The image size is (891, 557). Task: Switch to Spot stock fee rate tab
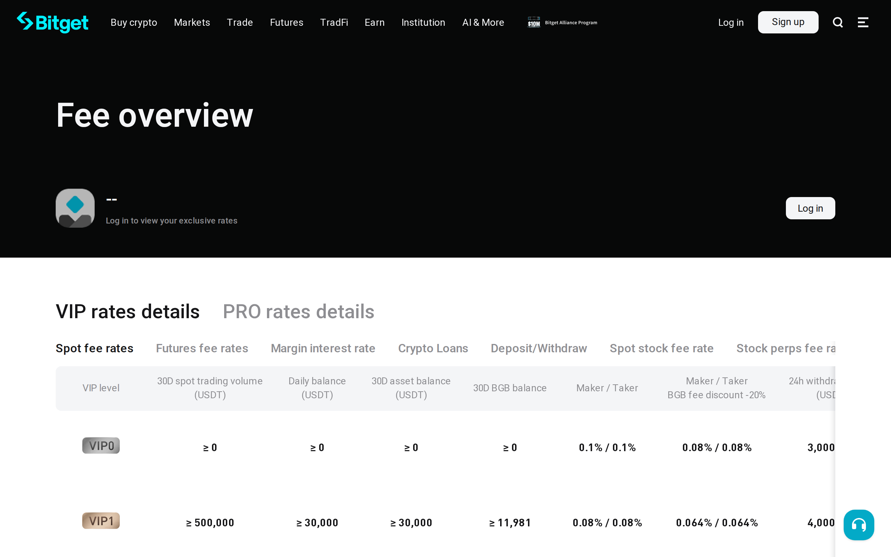click(661, 348)
